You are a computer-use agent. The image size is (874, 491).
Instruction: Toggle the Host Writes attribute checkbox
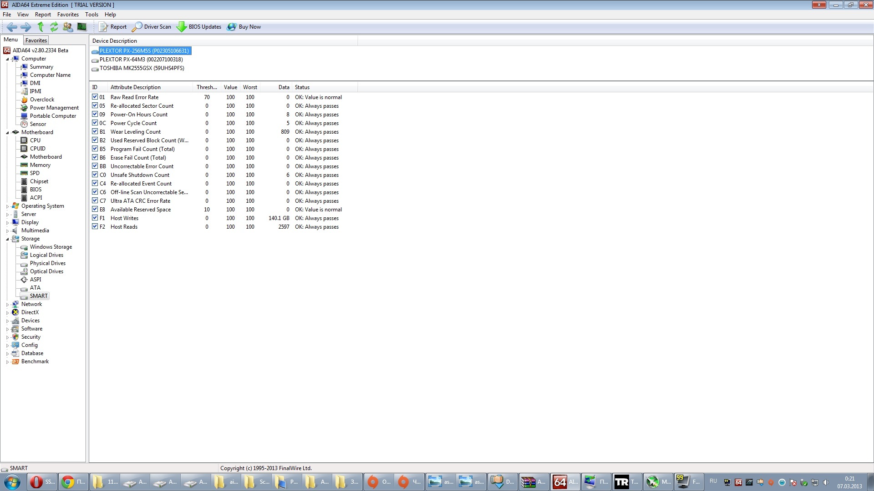point(95,218)
